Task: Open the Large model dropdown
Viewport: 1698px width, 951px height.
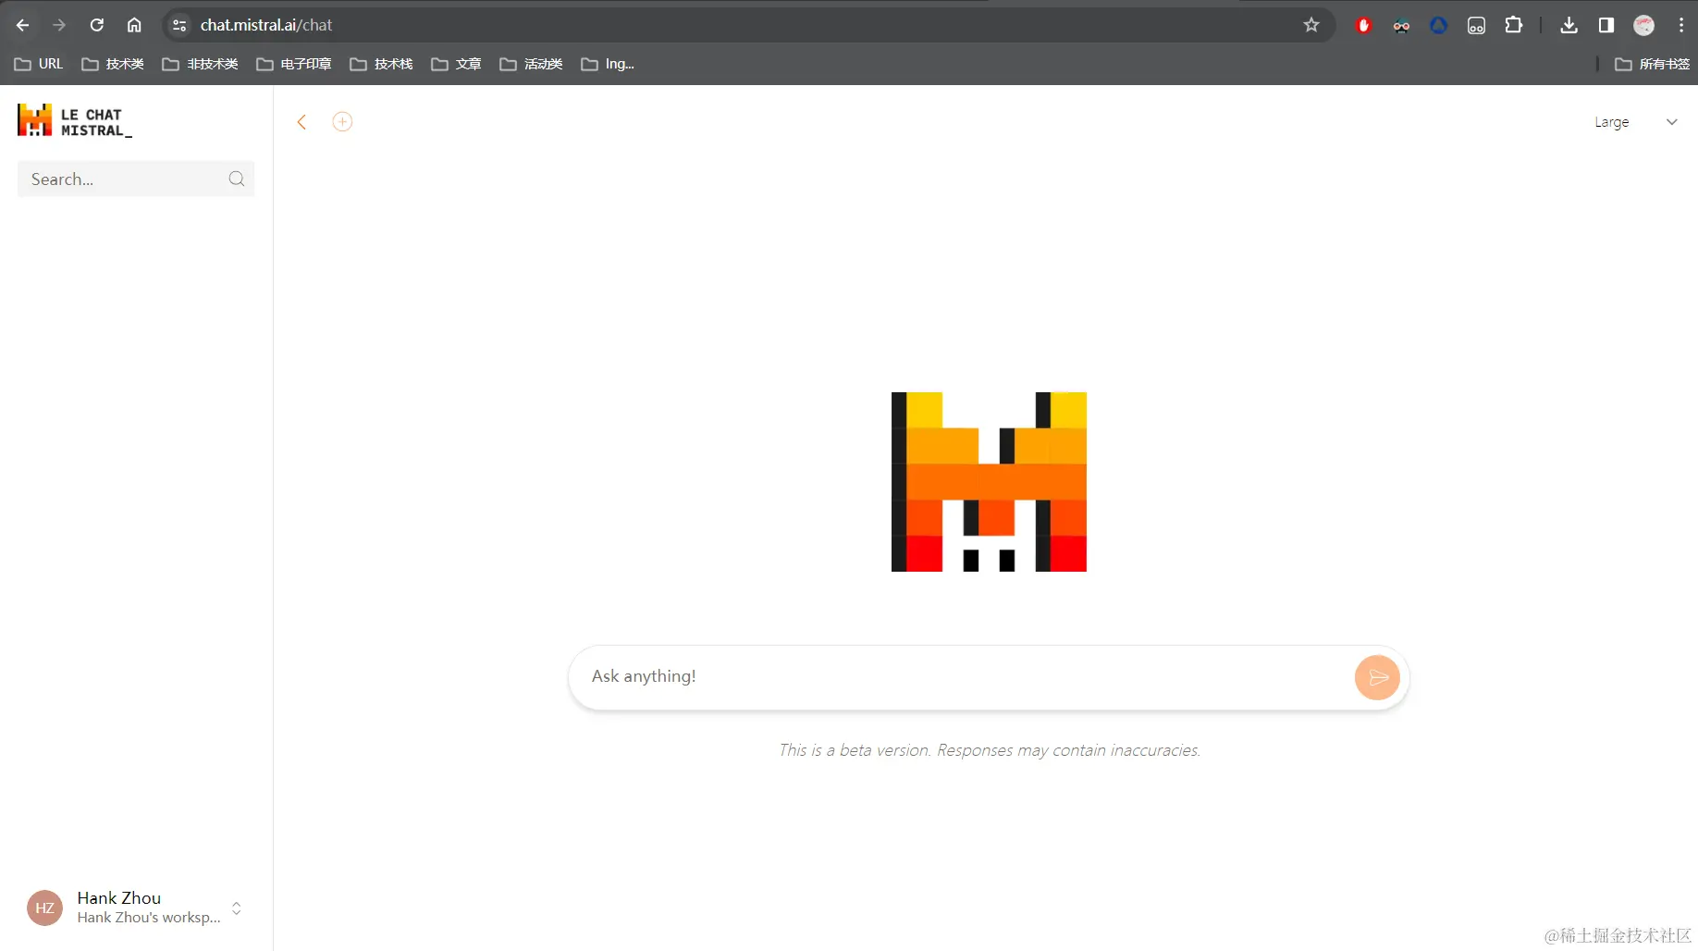Action: [x=1635, y=122]
